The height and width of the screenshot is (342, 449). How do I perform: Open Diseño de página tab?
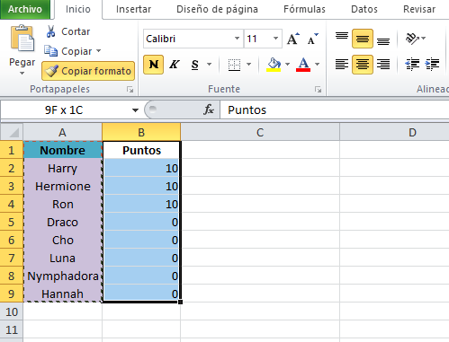tap(217, 9)
